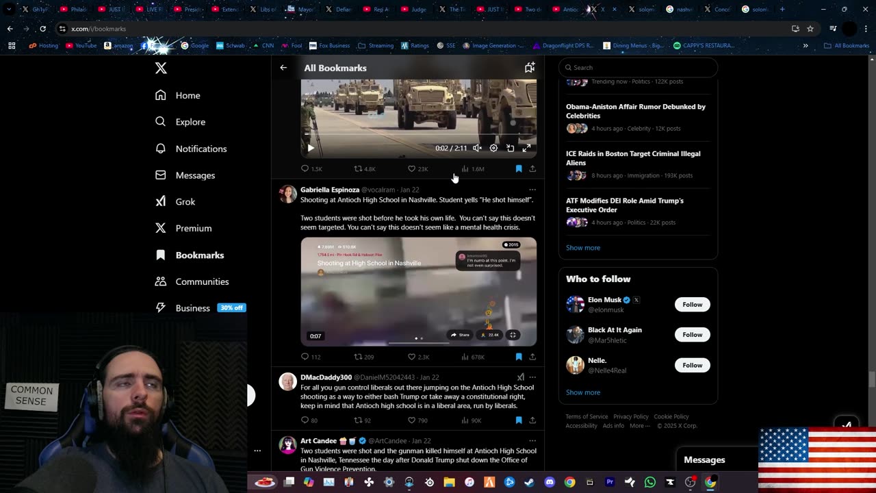Open more options on Gabriella Espinoza's post

(x=532, y=190)
